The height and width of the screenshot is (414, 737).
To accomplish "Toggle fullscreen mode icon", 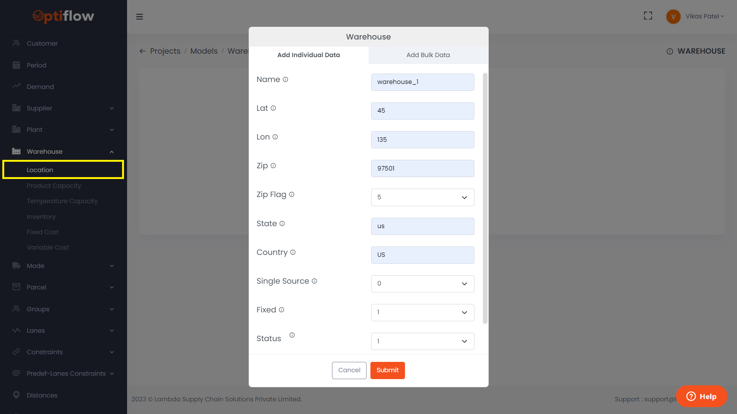I will tap(648, 16).
